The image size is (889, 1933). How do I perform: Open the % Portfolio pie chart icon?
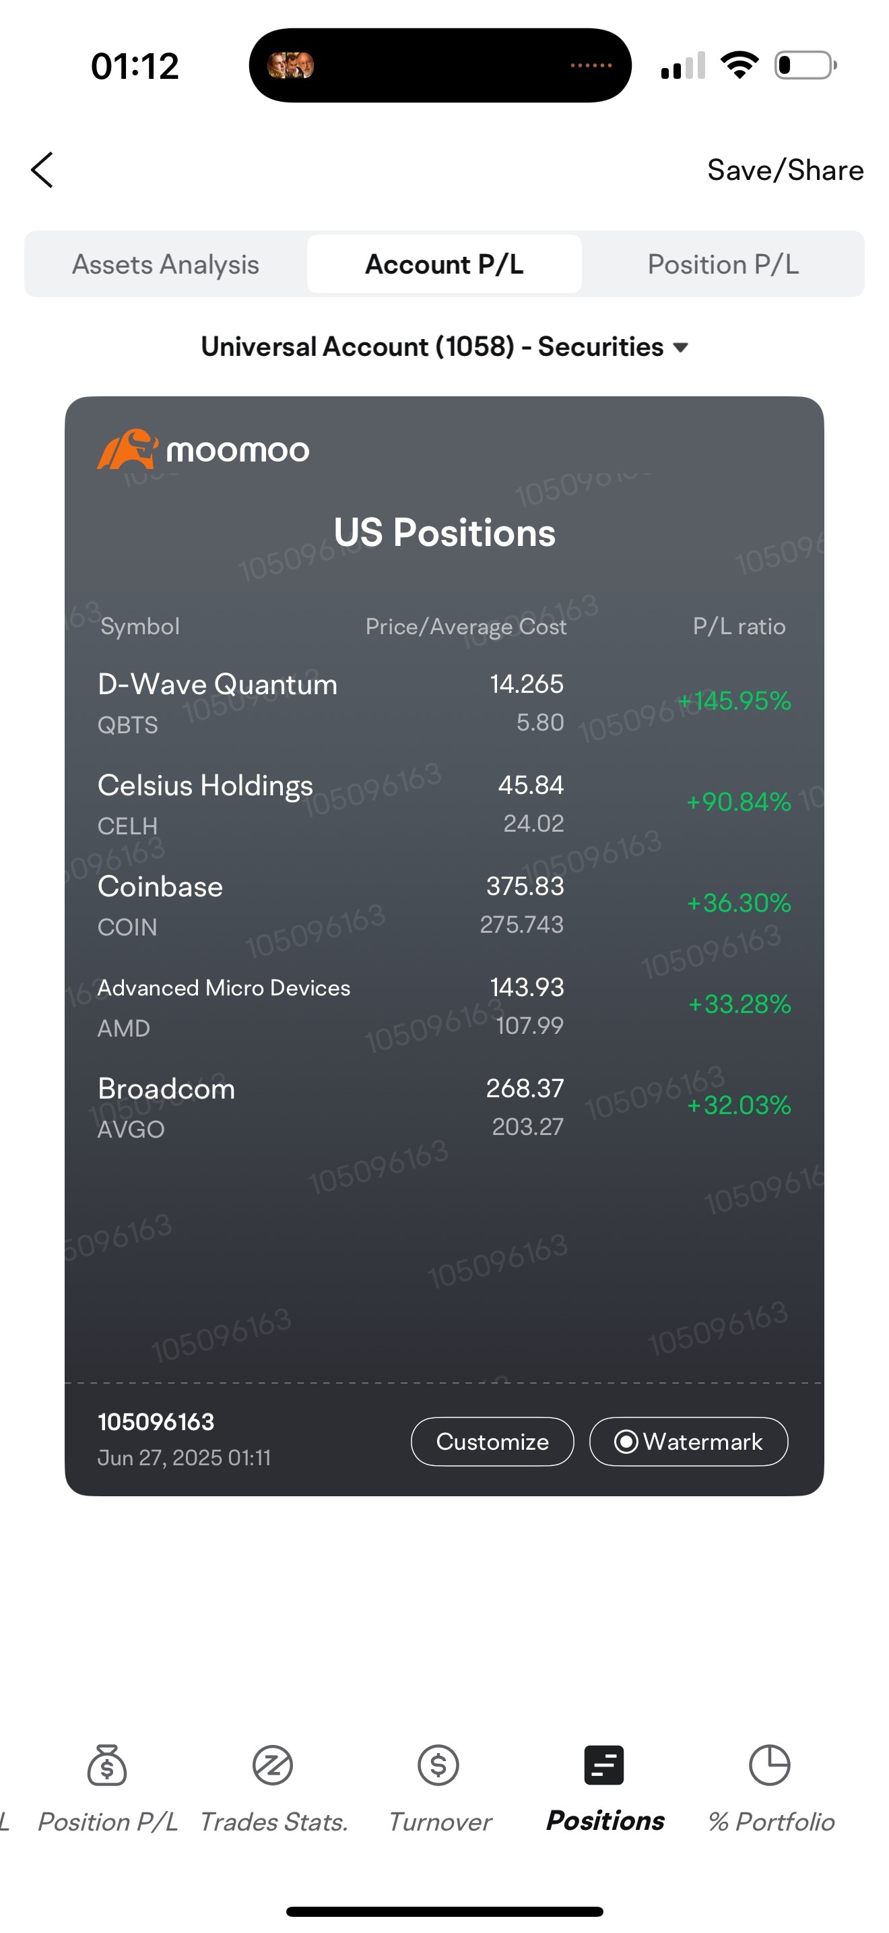pyautogui.click(x=770, y=1765)
